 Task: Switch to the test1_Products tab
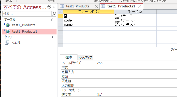78,6
